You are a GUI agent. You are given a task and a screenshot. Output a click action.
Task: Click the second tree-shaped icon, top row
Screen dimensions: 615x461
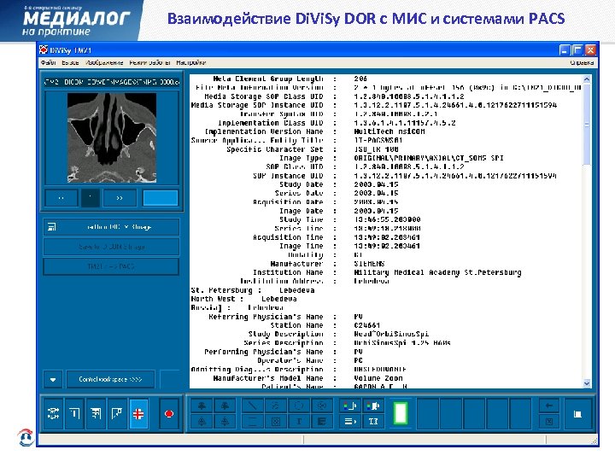tap(225, 406)
